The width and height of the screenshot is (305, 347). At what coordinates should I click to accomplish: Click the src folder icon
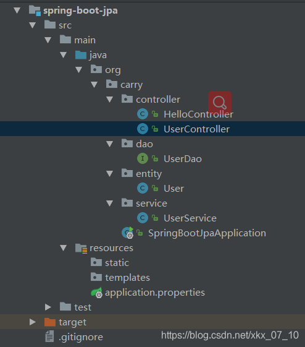50,24
